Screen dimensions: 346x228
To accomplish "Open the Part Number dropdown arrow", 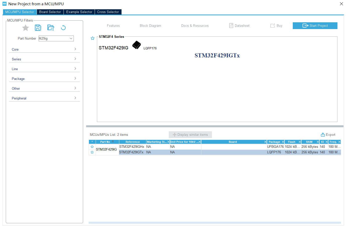I will tap(71, 38).
